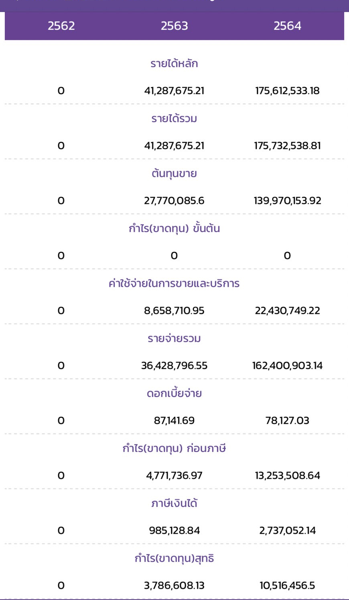Click the ค่าใช้จ่ายในการขายและบริการ row label
The image size is (349, 600).
(174, 283)
